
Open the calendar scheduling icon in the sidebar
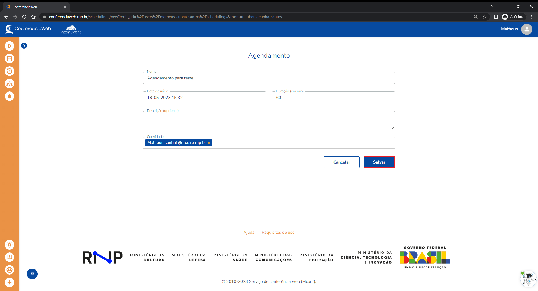point(10,59)
